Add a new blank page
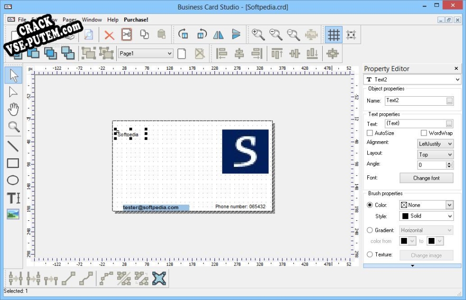Image resolution: width=466 pixels, height=300 pixels. (182, 54)
